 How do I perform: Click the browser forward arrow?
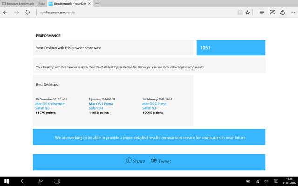pyautogui.click(x=17, y=13)
